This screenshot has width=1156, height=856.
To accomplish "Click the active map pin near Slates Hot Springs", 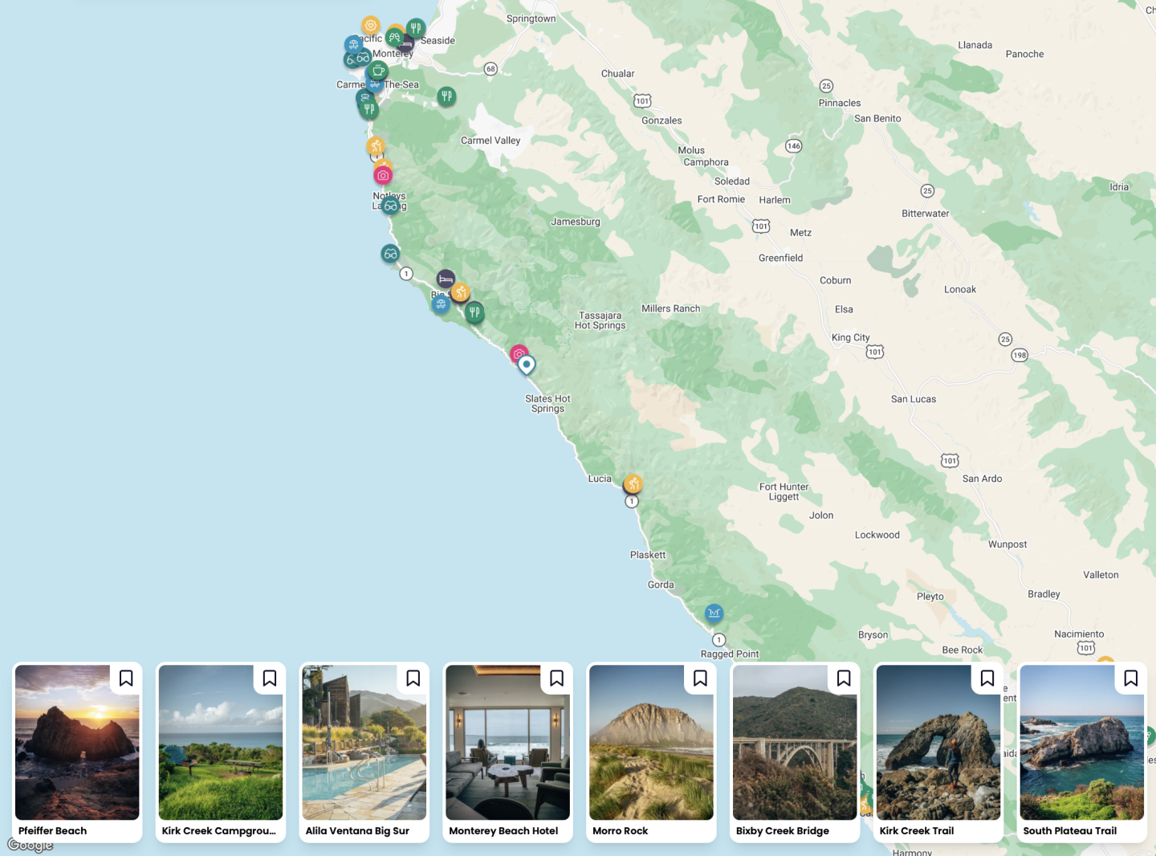I will [x=526, y=364].
